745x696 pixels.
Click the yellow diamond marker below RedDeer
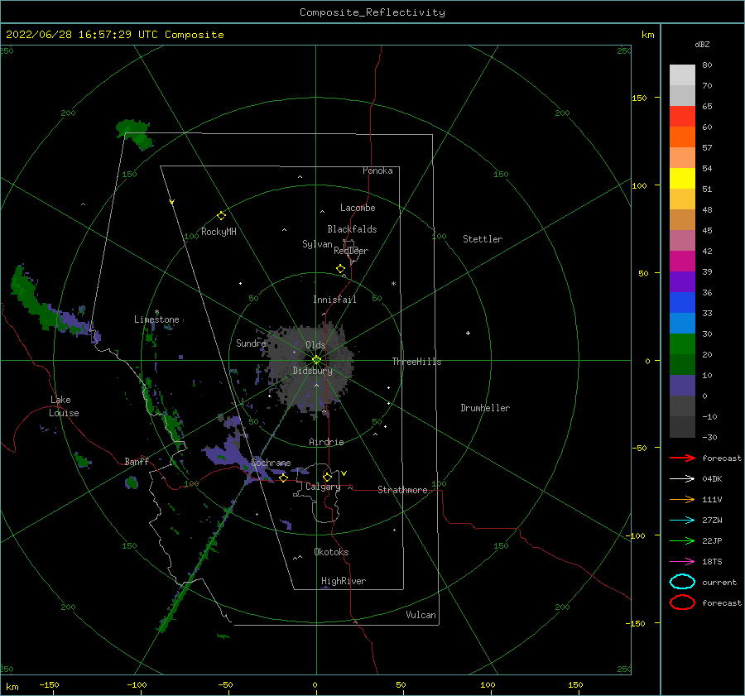pyautogui.click(x=341, y=269)
